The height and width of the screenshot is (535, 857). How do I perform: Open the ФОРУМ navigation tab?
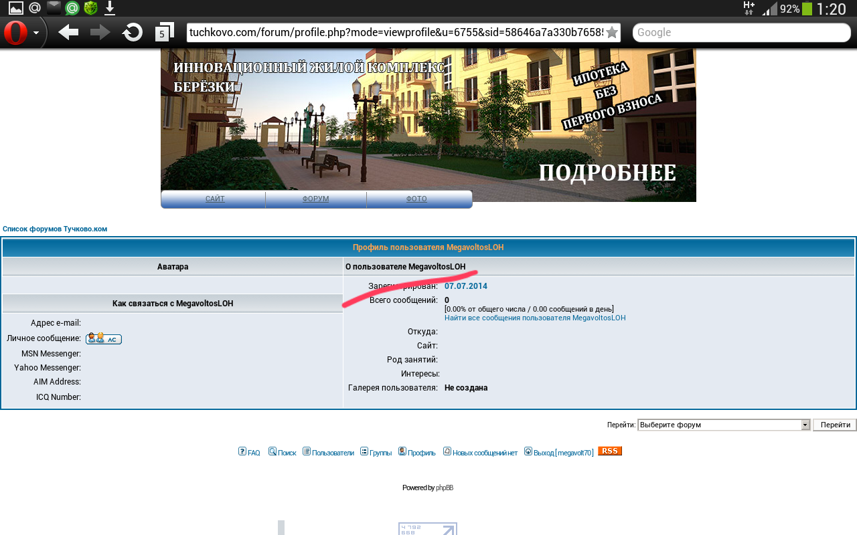coord(316,199)
